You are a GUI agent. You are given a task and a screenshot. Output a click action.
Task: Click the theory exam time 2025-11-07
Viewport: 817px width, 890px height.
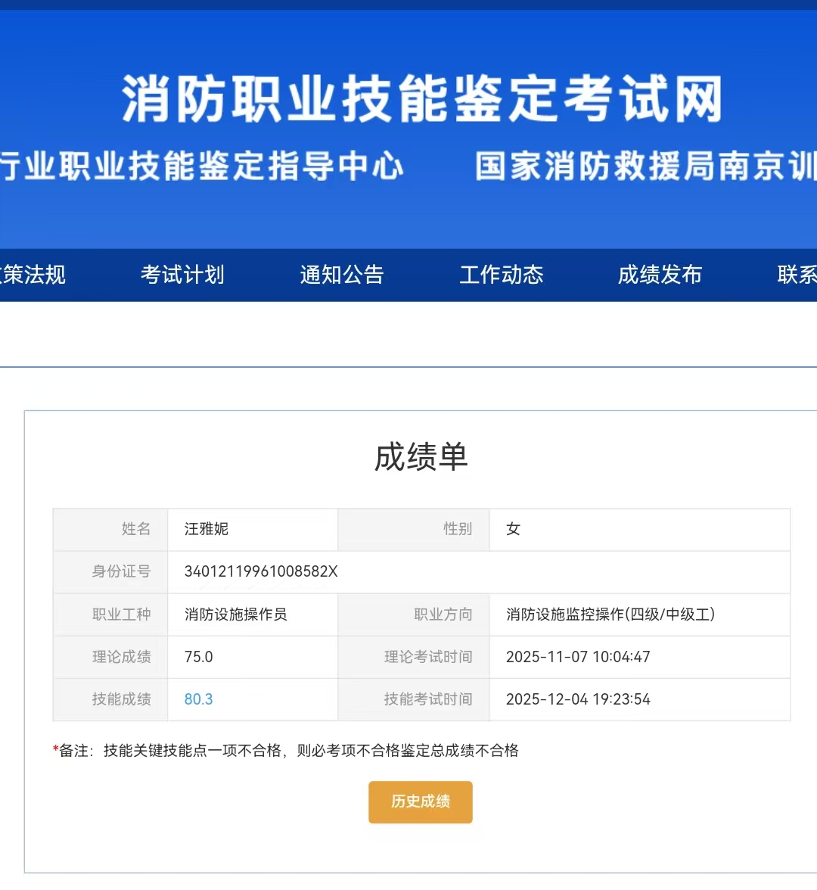(578, 657)
